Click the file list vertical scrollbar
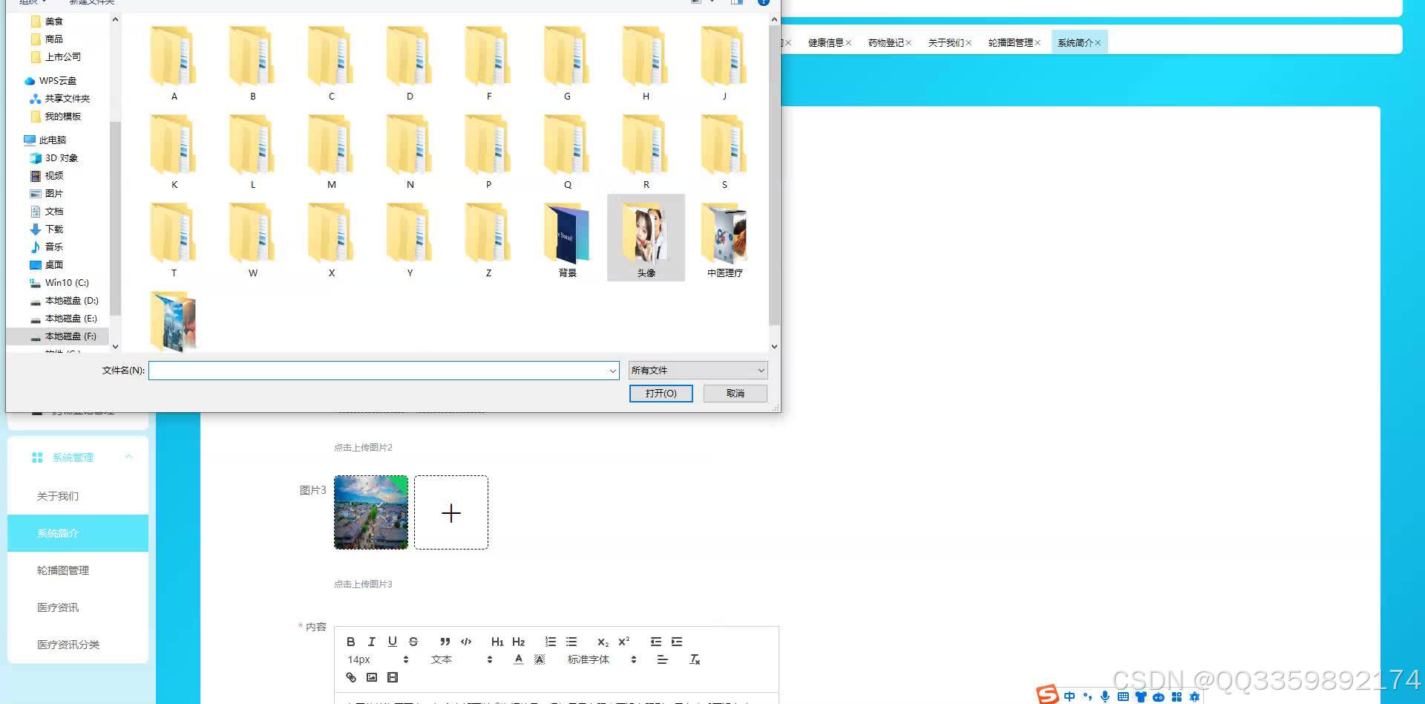The image size is (1425, 704). 774,175
